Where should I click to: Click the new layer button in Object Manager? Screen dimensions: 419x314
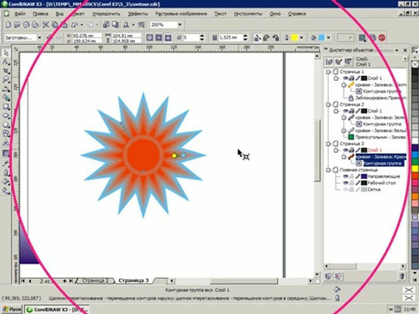pyautogui.click(x=329, y=276)
